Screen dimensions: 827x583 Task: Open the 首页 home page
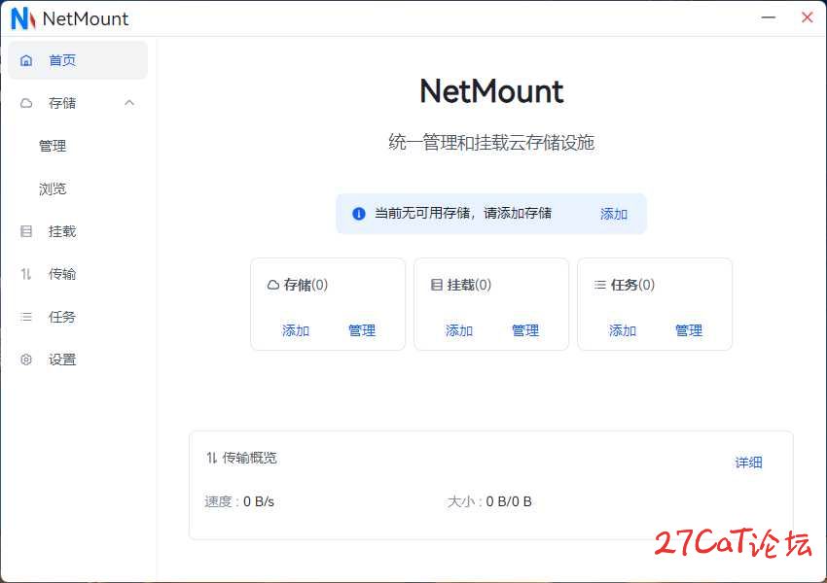click(78, 60)
